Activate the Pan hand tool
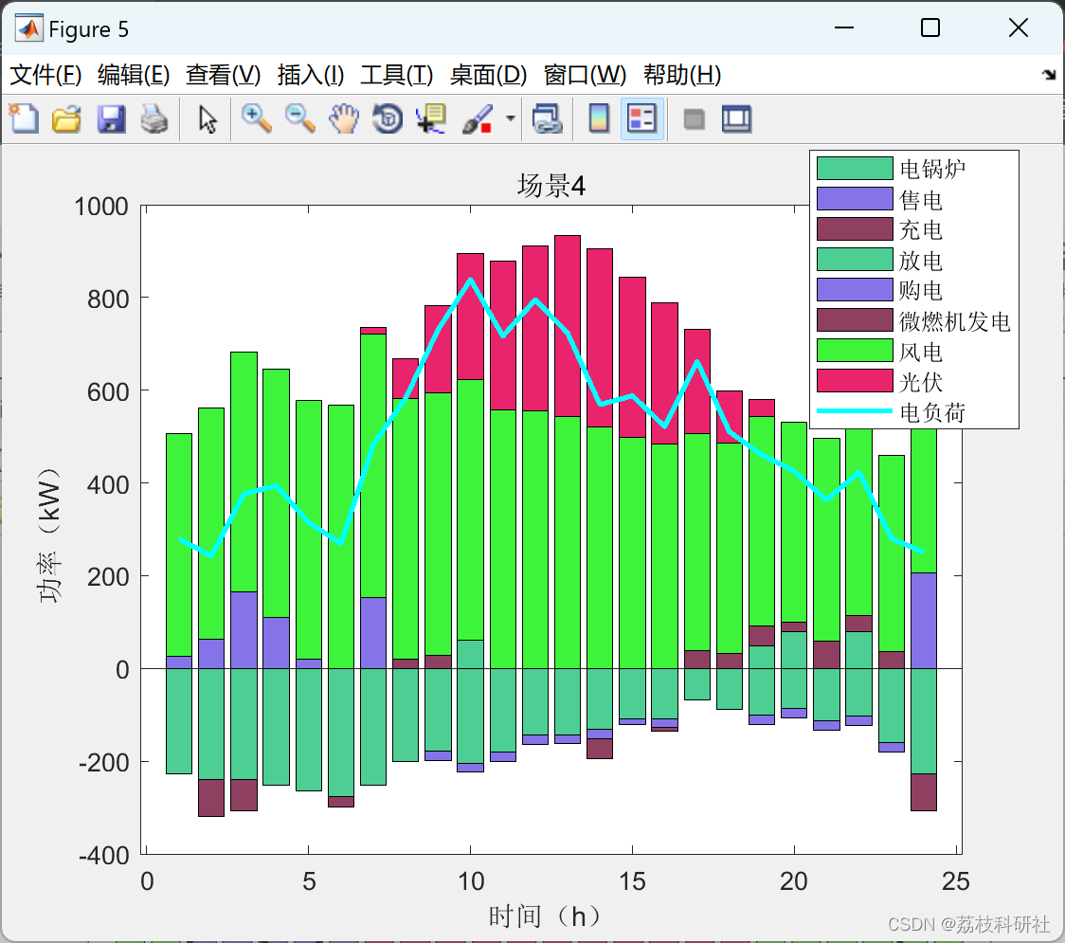Screen dimensions: 1065x943 [x=344, y=118]
